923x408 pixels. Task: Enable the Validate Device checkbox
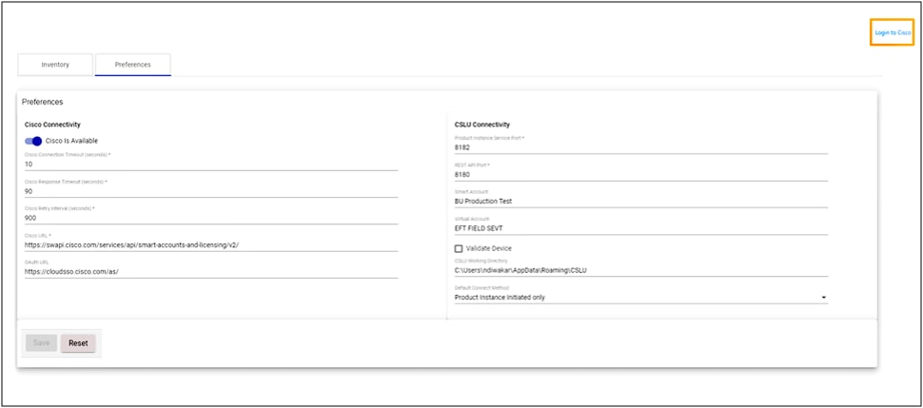[x=459, y=248]
